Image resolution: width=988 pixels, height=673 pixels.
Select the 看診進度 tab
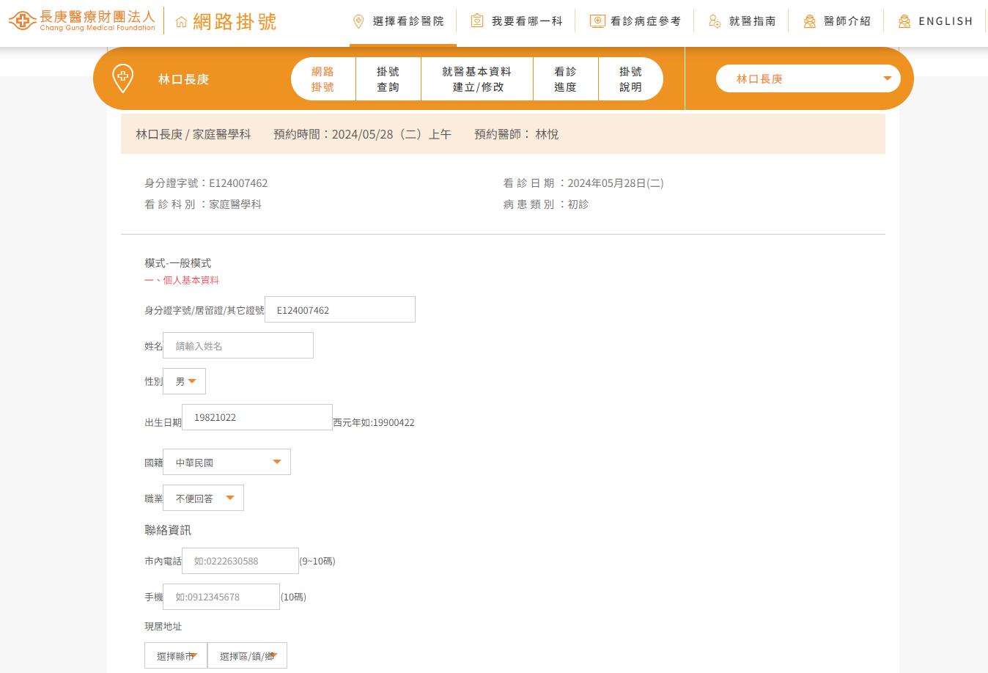point(566,79)
